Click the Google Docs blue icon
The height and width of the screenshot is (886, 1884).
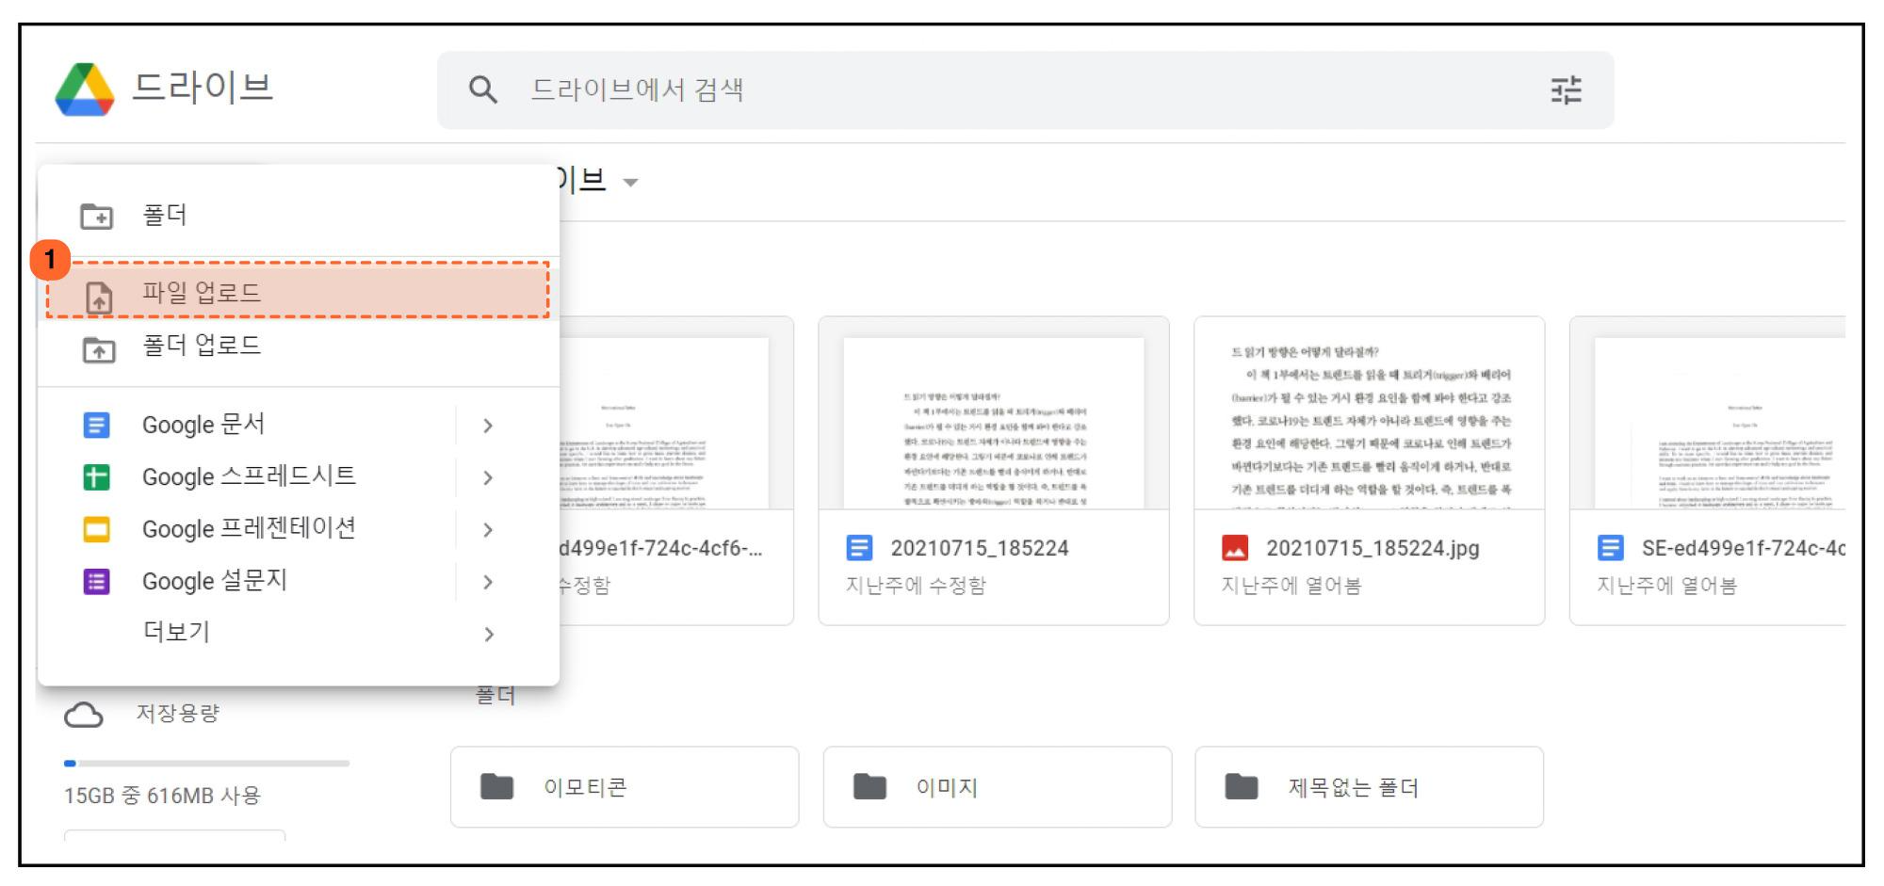96,425
